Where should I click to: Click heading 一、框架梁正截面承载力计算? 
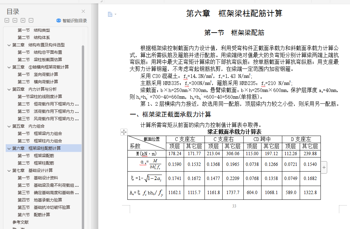click(170, 114)
